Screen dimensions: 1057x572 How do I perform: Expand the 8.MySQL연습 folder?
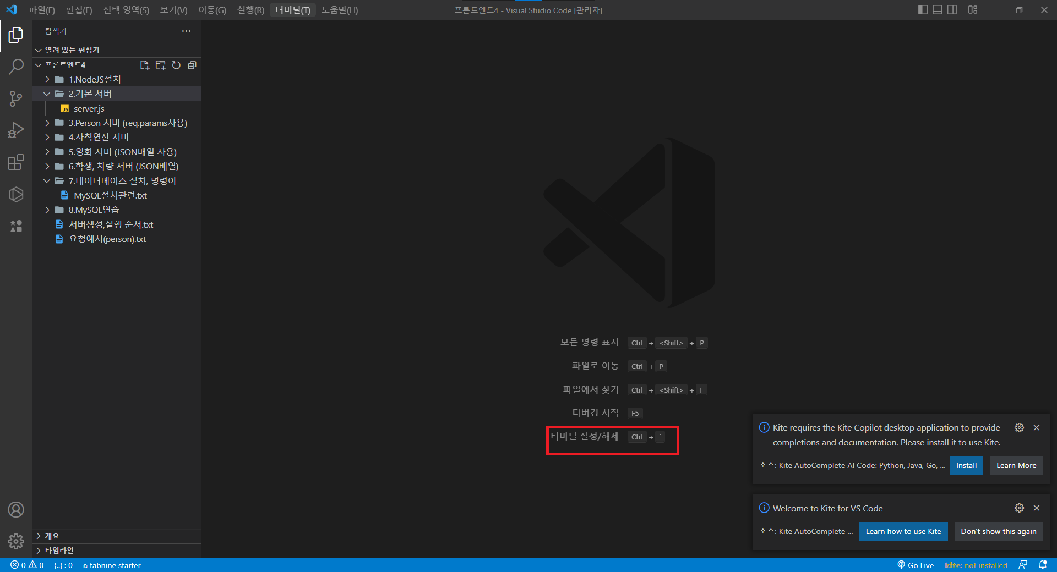[117, 210]
